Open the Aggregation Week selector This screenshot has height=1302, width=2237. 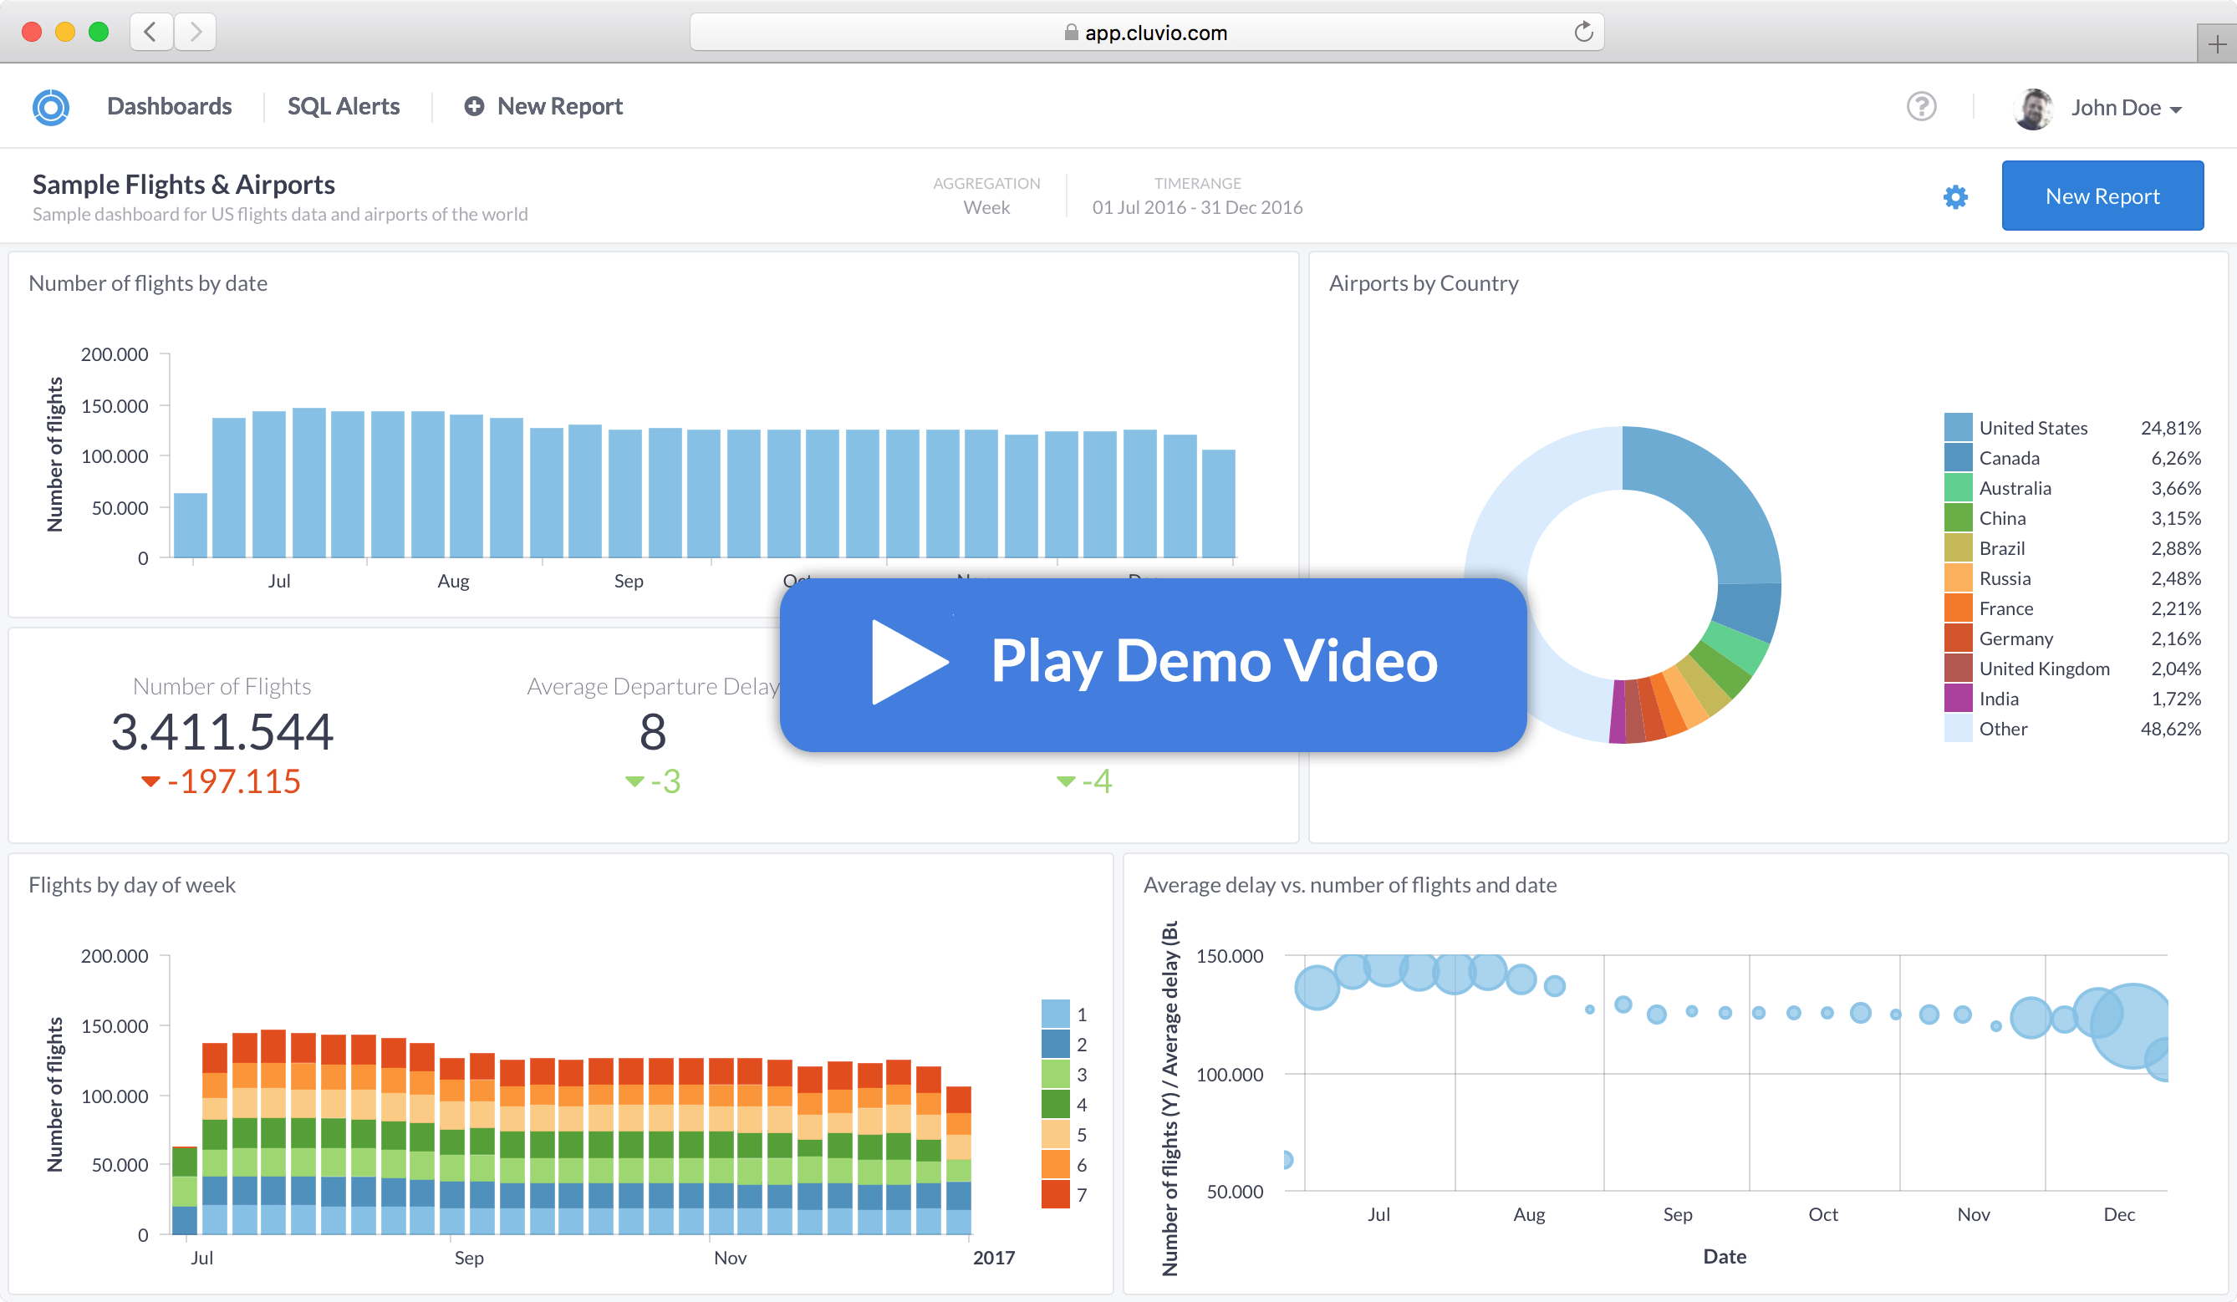click(x=986, y=206)
